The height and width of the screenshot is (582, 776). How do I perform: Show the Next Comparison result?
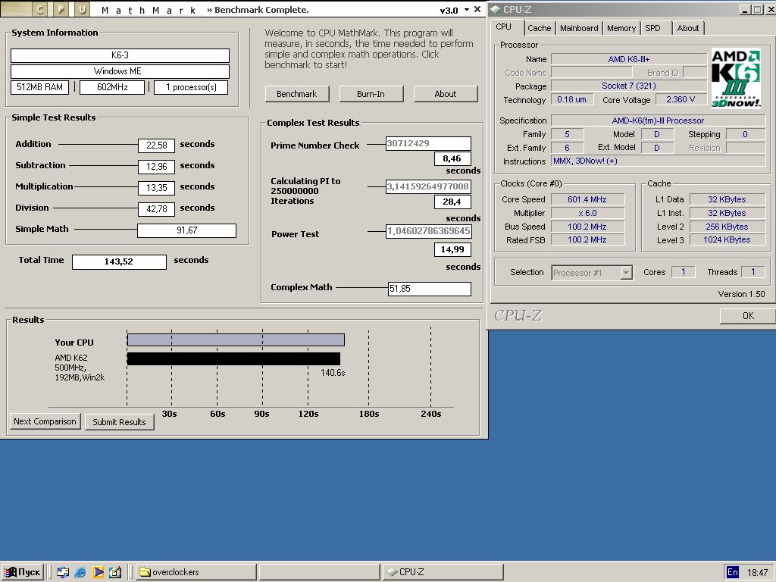(x=45, y=421)
